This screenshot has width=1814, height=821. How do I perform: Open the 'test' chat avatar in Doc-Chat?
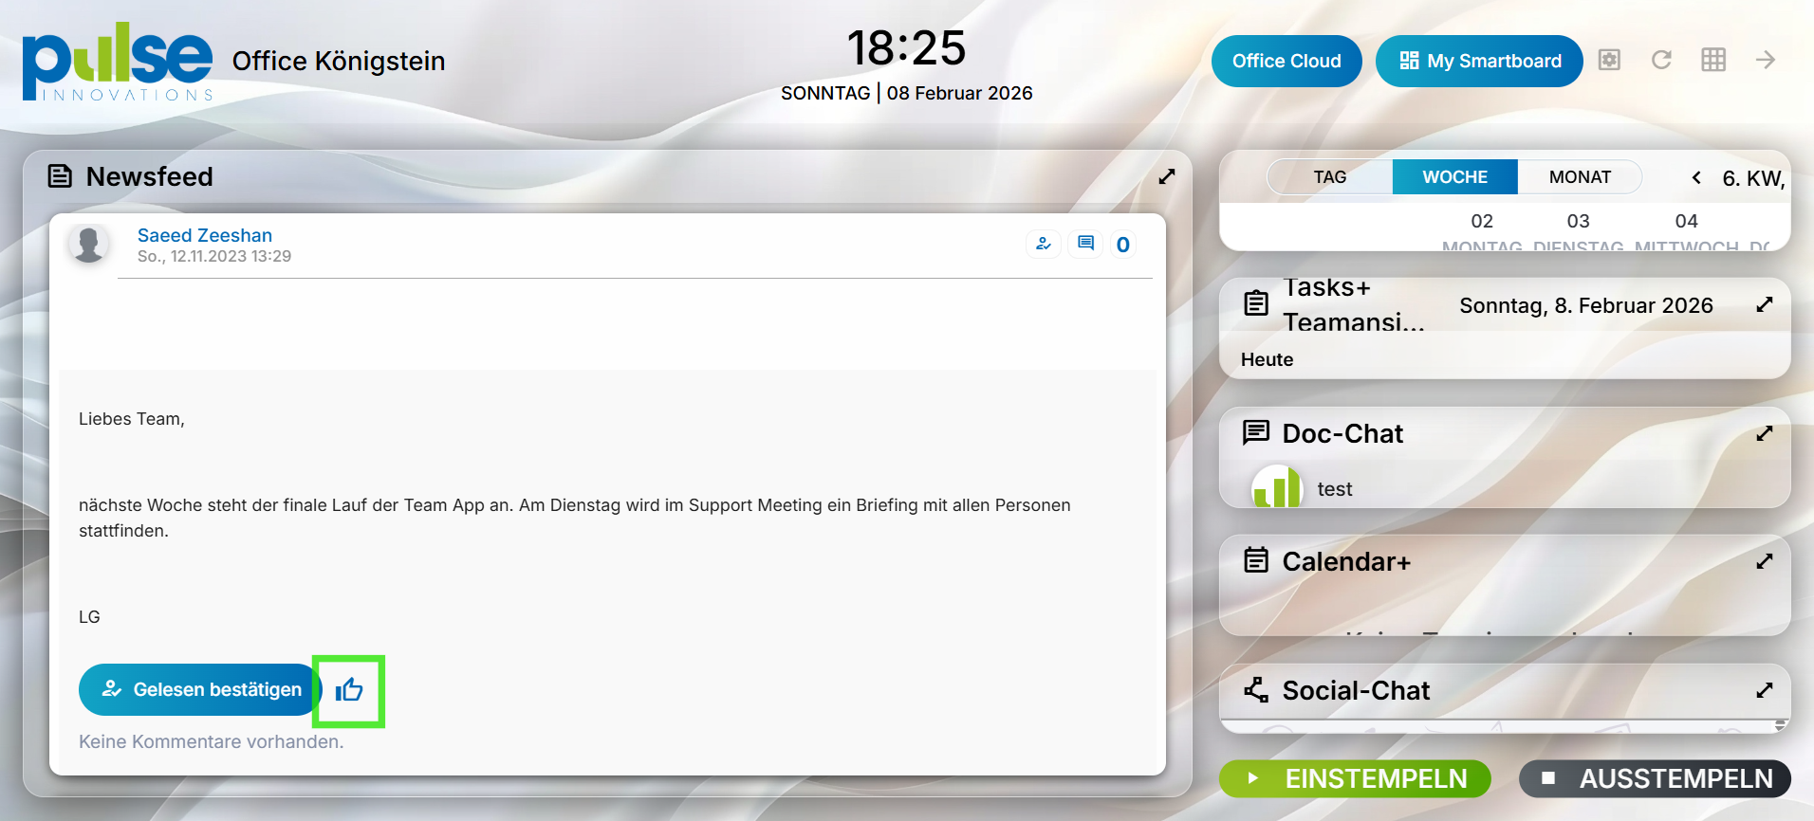(x=1276, y=487)
